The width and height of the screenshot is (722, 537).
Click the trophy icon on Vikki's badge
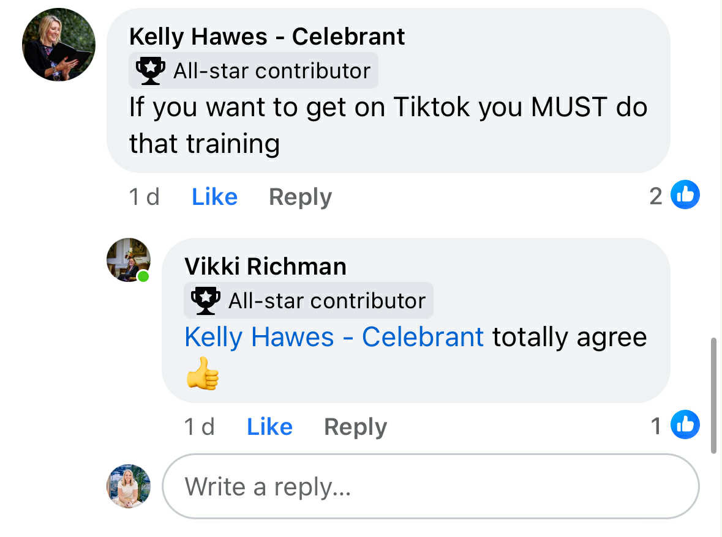click(205, 300)
